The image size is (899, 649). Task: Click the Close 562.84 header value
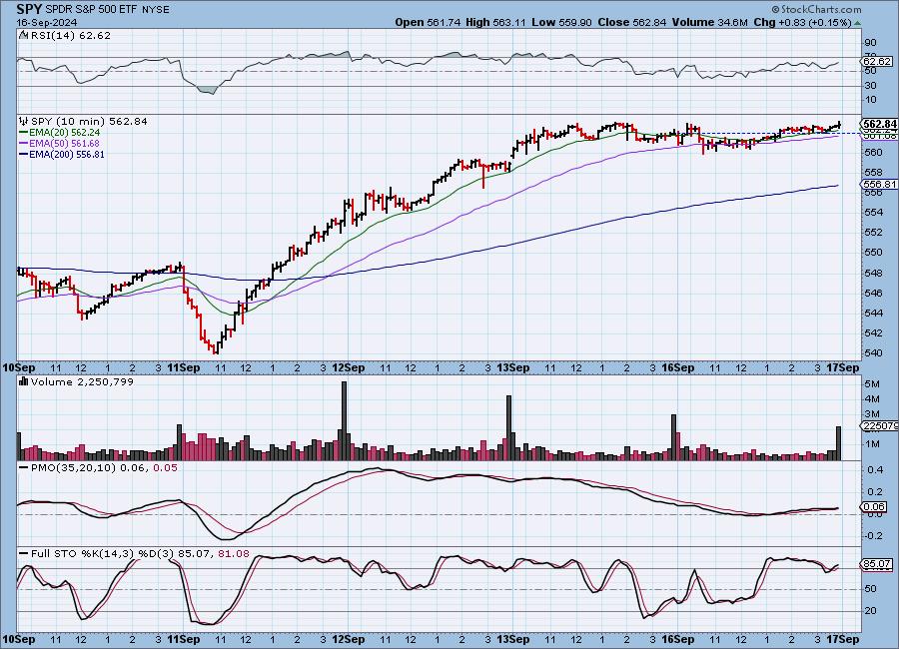click(x=632, y=22)
